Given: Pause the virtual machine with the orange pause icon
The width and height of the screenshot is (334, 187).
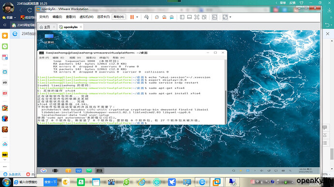Looking at the screenshot, I should 132,17.
